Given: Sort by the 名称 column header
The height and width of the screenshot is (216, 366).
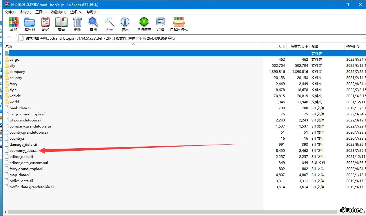Looking at the screenshot, I should [8, 47].
